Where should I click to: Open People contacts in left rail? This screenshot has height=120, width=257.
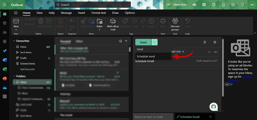pyautogui.click(x=5, y=32)
